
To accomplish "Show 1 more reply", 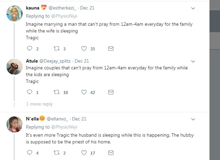I will [x=39, y=104].
